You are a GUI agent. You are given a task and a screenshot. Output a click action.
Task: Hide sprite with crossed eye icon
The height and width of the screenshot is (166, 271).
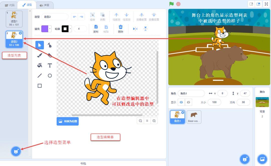[188, 102]
